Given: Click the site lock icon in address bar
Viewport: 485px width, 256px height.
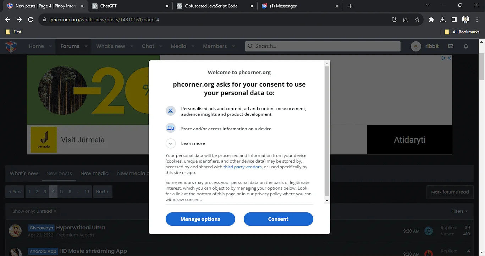Looking at the screenshot, I should click(x=45, y=20).
